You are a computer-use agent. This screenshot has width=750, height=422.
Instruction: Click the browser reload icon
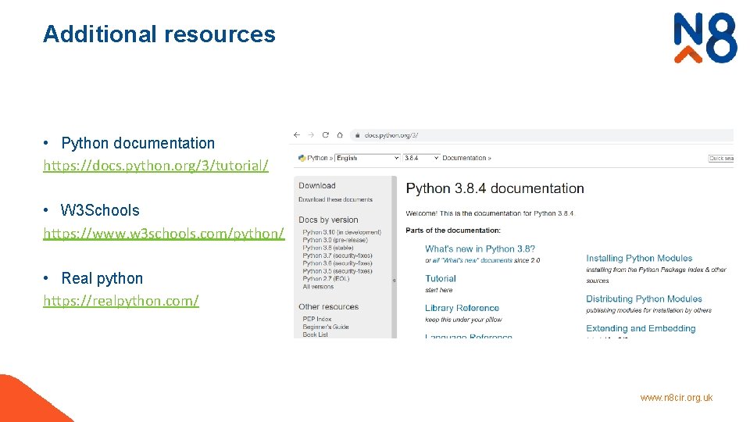[x=325, y=135]
